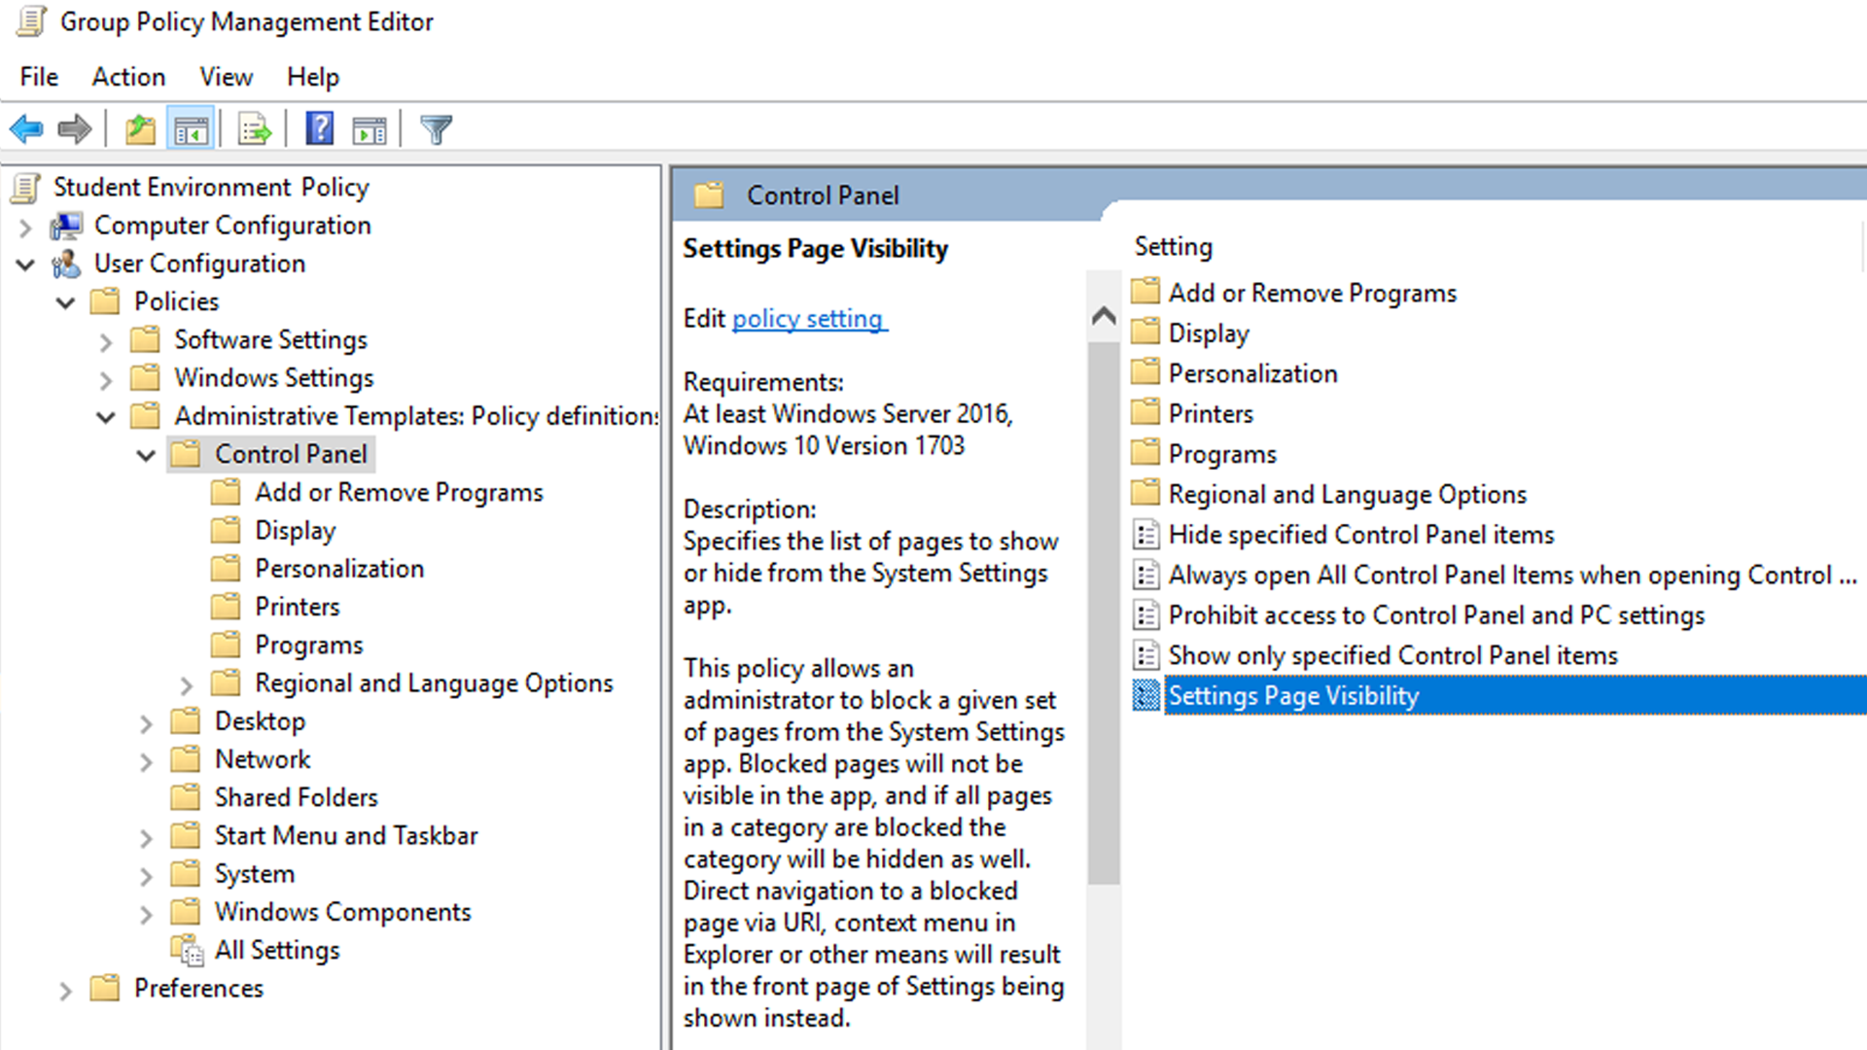Open the View menu
The width and height of the screenshot is (1867, 1050).
tap(226, 77)
